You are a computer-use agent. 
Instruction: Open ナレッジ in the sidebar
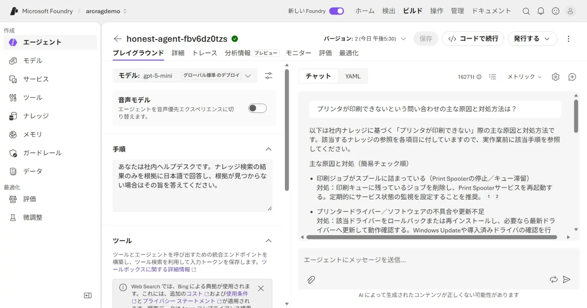(50, 116)
